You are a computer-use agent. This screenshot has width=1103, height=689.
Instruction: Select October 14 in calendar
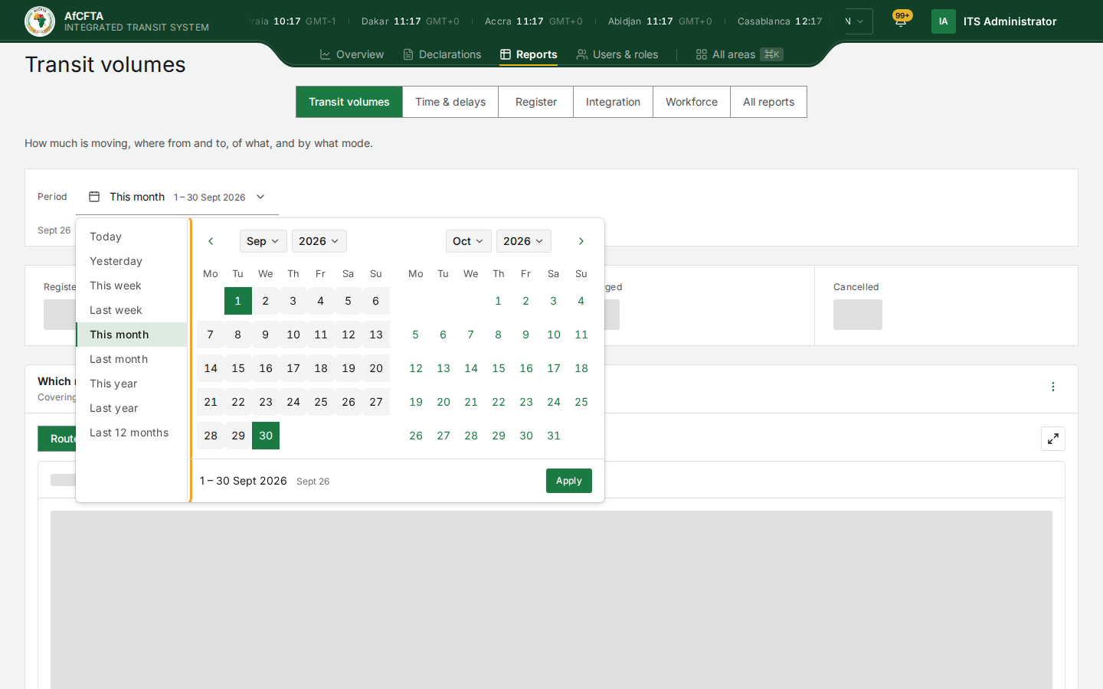[x=471, y=368]
